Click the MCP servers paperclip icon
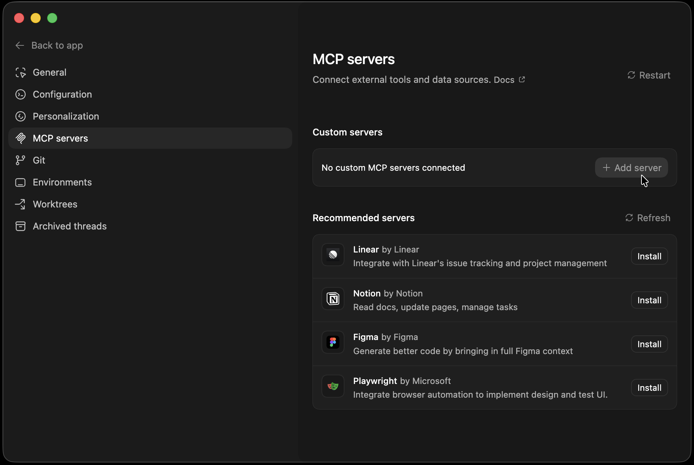 pos(21,138)
